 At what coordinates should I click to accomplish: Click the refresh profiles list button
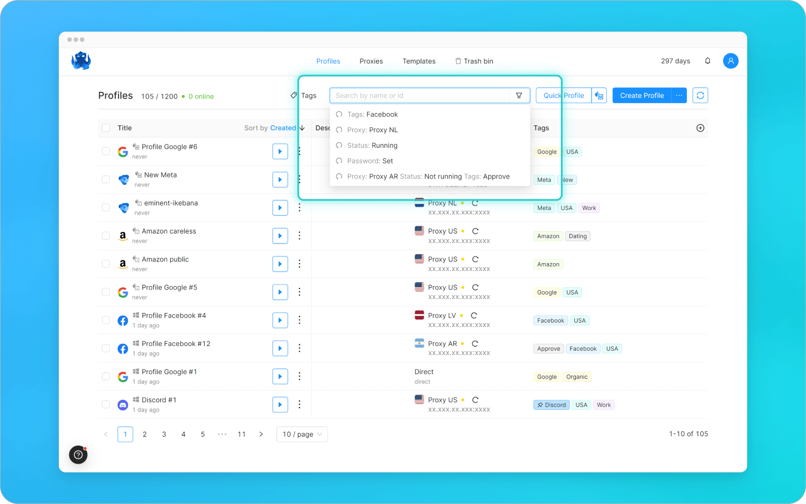[x=700, y=96]
